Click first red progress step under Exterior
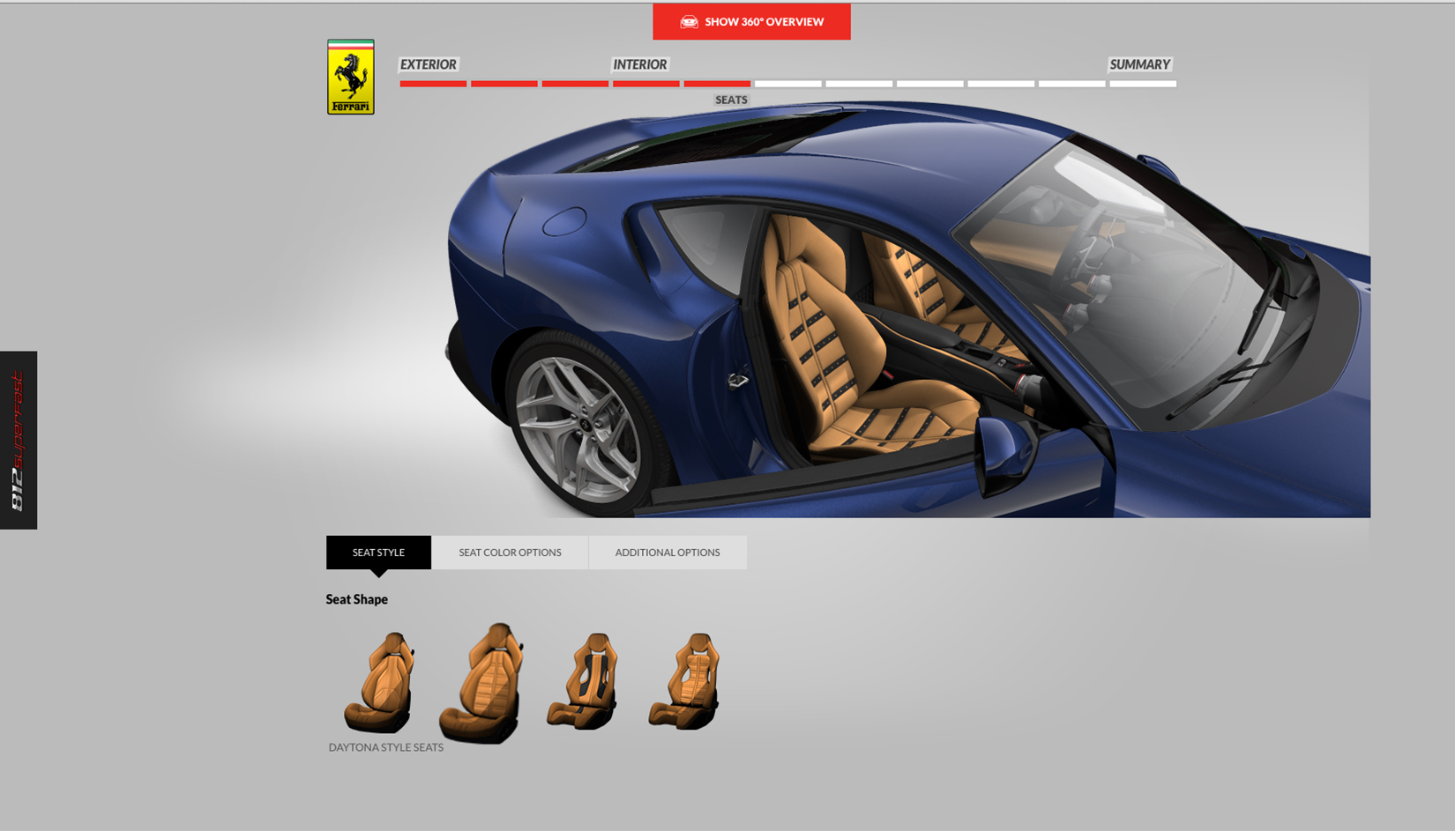The image size is (1455, 831). [433, 84]
